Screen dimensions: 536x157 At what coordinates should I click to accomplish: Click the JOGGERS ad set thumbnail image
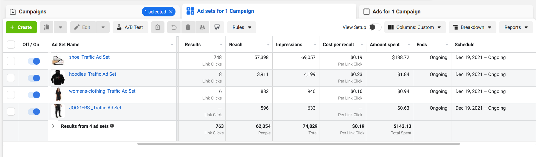[58, 111]
